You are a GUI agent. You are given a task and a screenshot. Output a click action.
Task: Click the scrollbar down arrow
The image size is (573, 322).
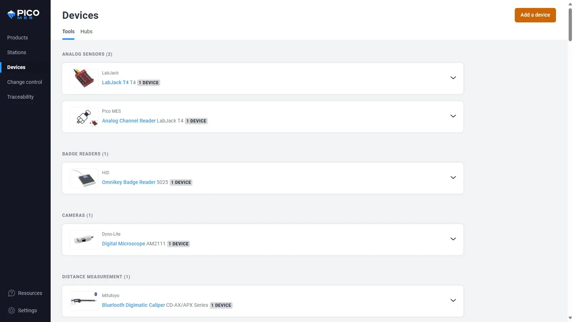coord(570,318)
